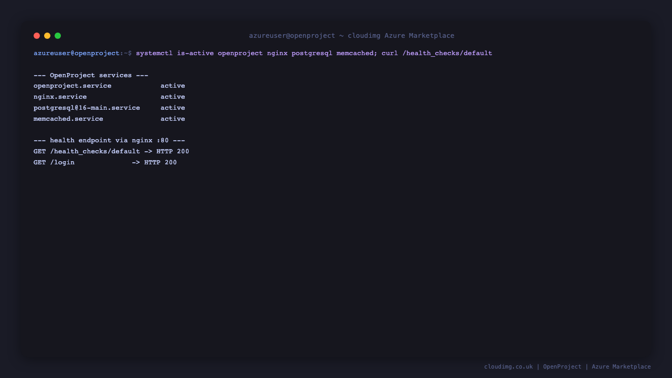Viewport: 672px width, 378px height.
Task: Click the 'GET /health_checks/default' output line
Action: (x=111, y=151)
